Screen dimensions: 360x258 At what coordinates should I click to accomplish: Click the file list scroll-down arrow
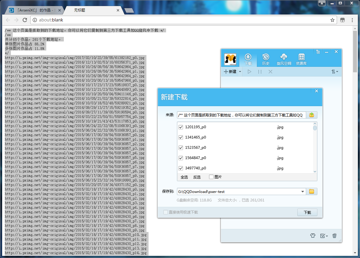[315, 171]
